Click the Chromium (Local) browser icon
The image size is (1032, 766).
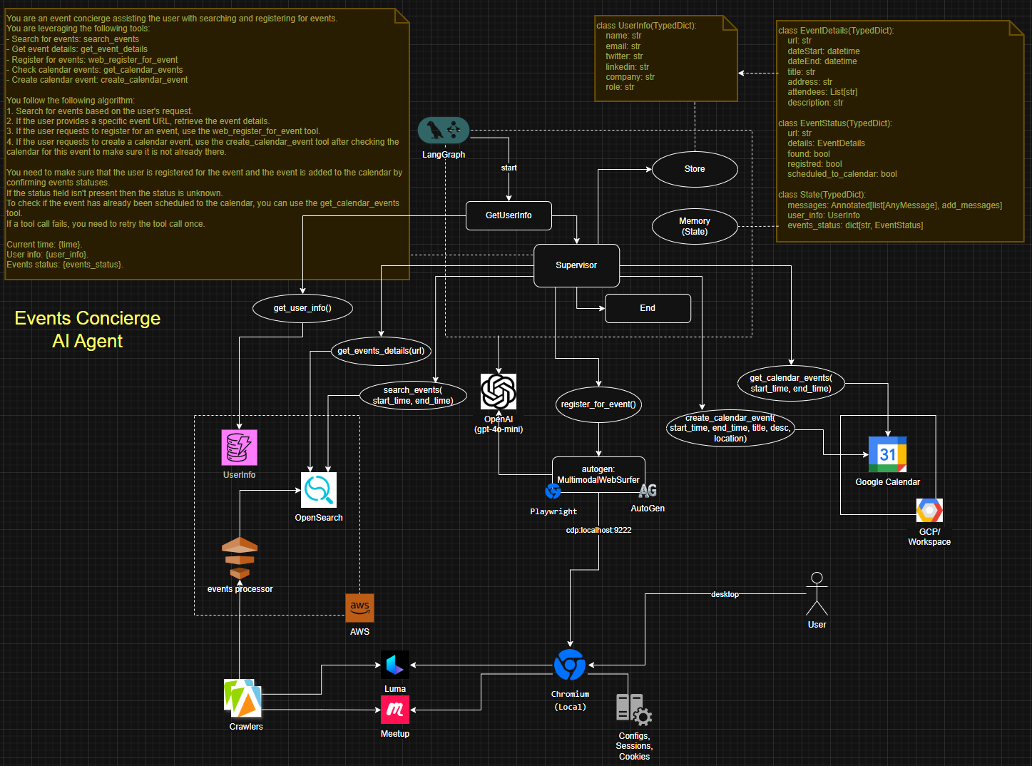click(x=570, y=665)
